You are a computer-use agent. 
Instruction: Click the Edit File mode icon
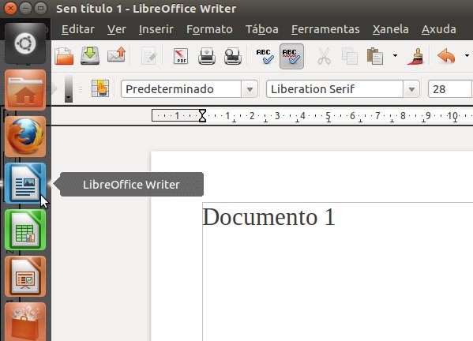pos(149,56)
